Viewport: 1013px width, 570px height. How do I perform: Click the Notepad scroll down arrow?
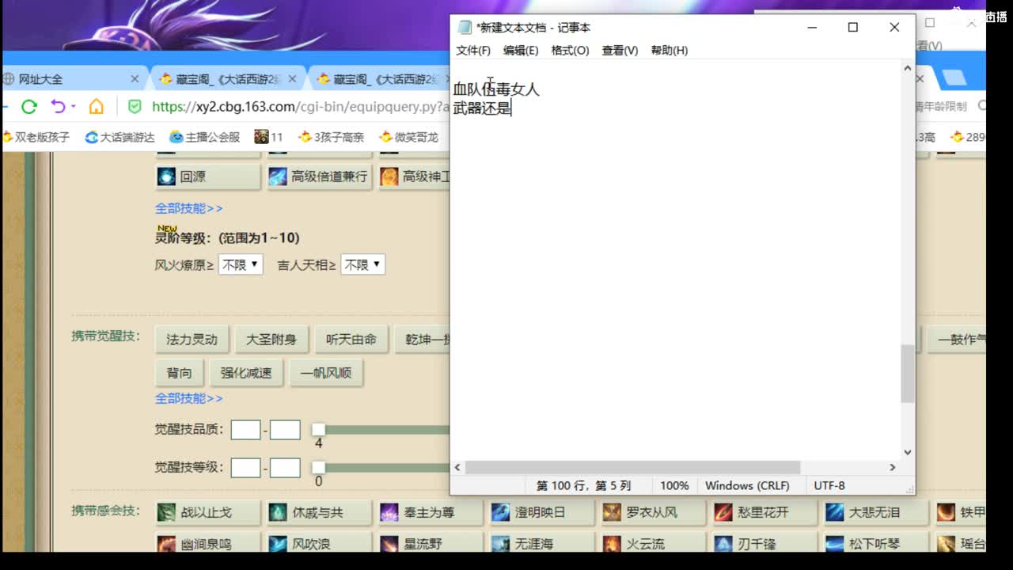(907, 452)
